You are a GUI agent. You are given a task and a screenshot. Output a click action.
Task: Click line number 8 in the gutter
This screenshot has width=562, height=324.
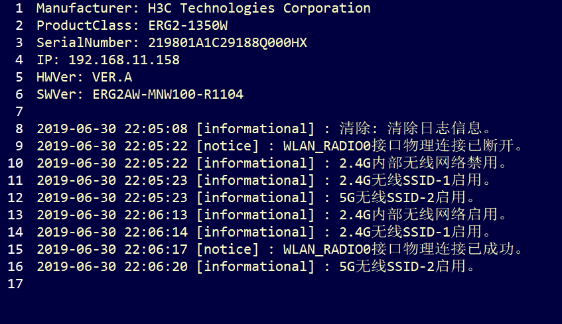point(19,129)
